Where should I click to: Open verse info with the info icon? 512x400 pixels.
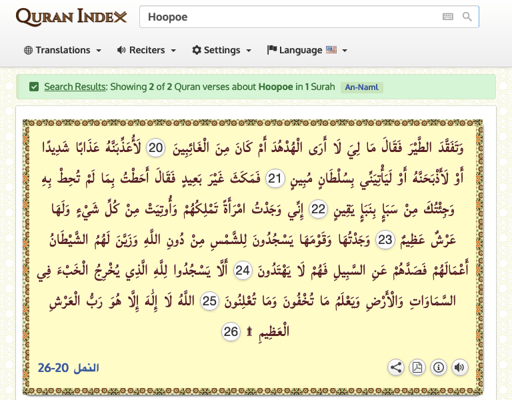(439, 367)
